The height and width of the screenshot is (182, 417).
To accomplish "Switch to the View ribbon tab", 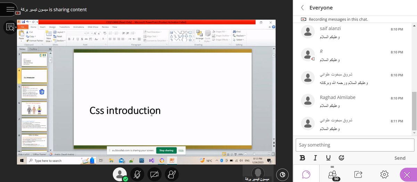I will 114,27.
